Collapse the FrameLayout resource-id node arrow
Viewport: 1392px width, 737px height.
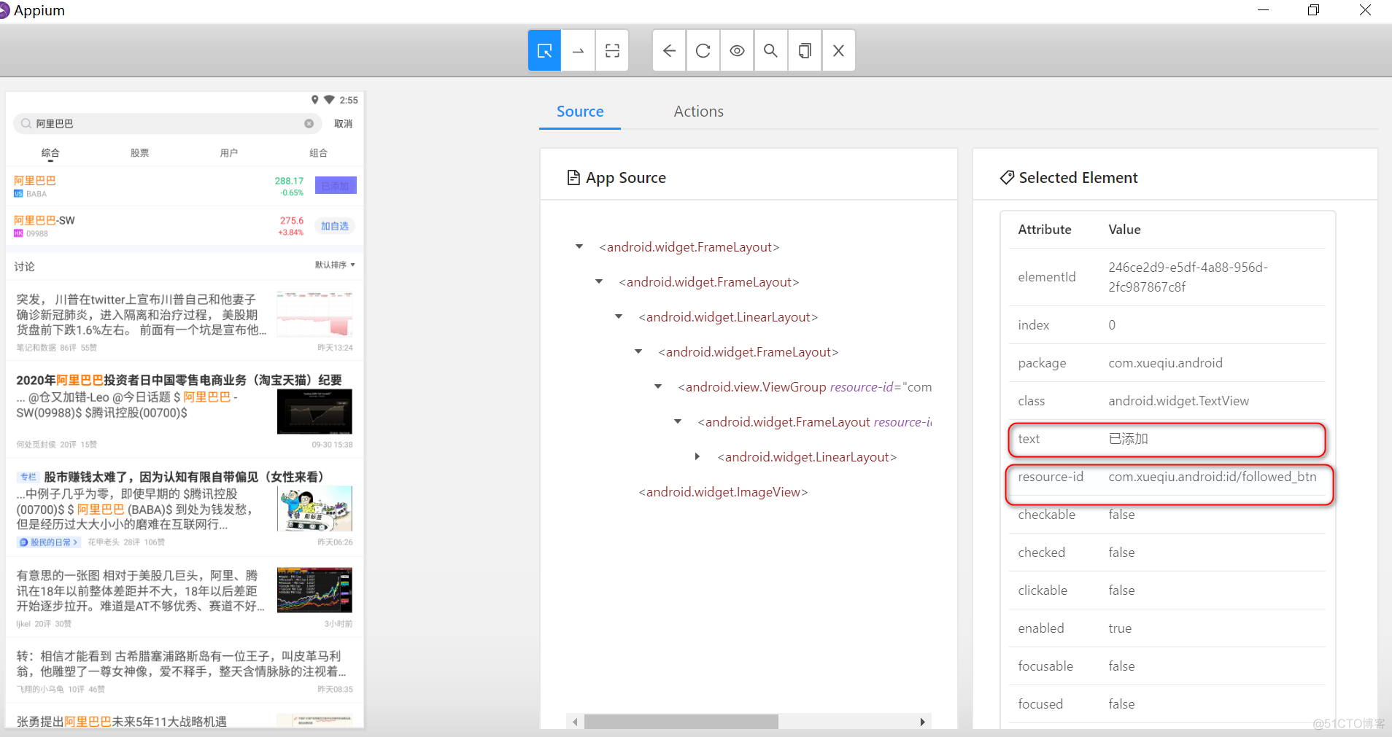(678, 422)
